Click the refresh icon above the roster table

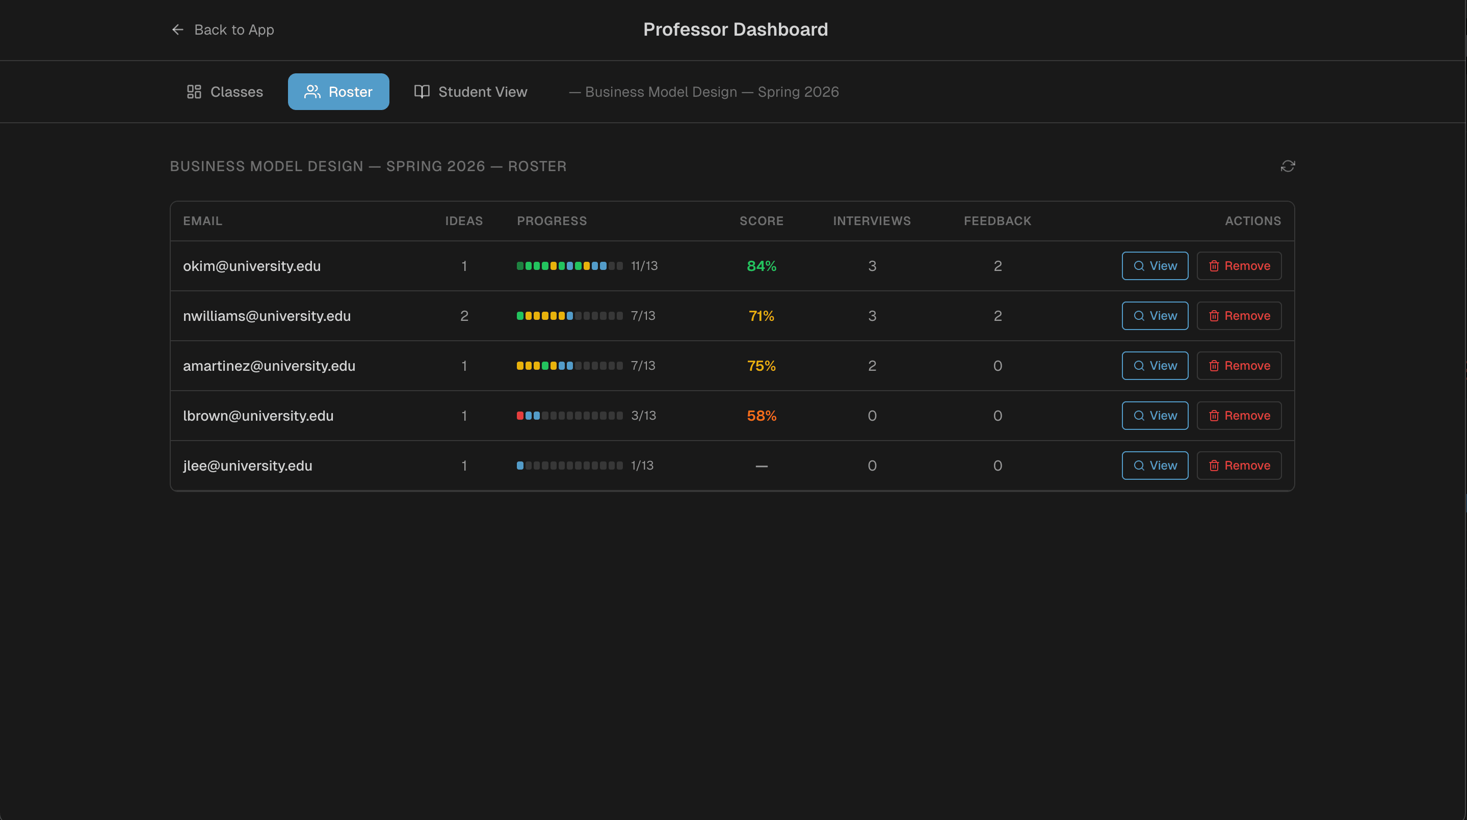(x=1288, y=166)
